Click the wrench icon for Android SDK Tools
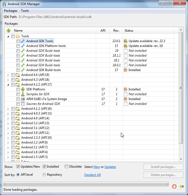The image size is (188, 195). 23,41
